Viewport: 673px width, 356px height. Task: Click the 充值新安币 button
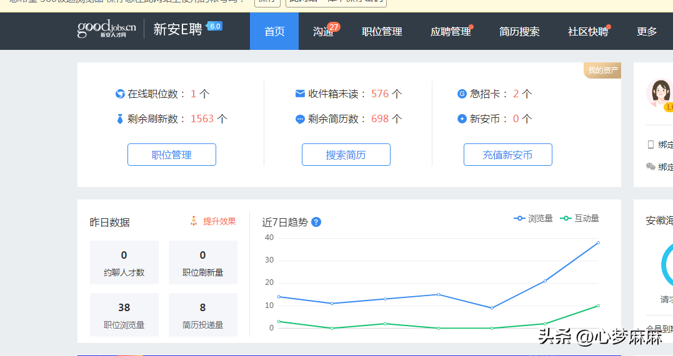(x=508, y=155)
